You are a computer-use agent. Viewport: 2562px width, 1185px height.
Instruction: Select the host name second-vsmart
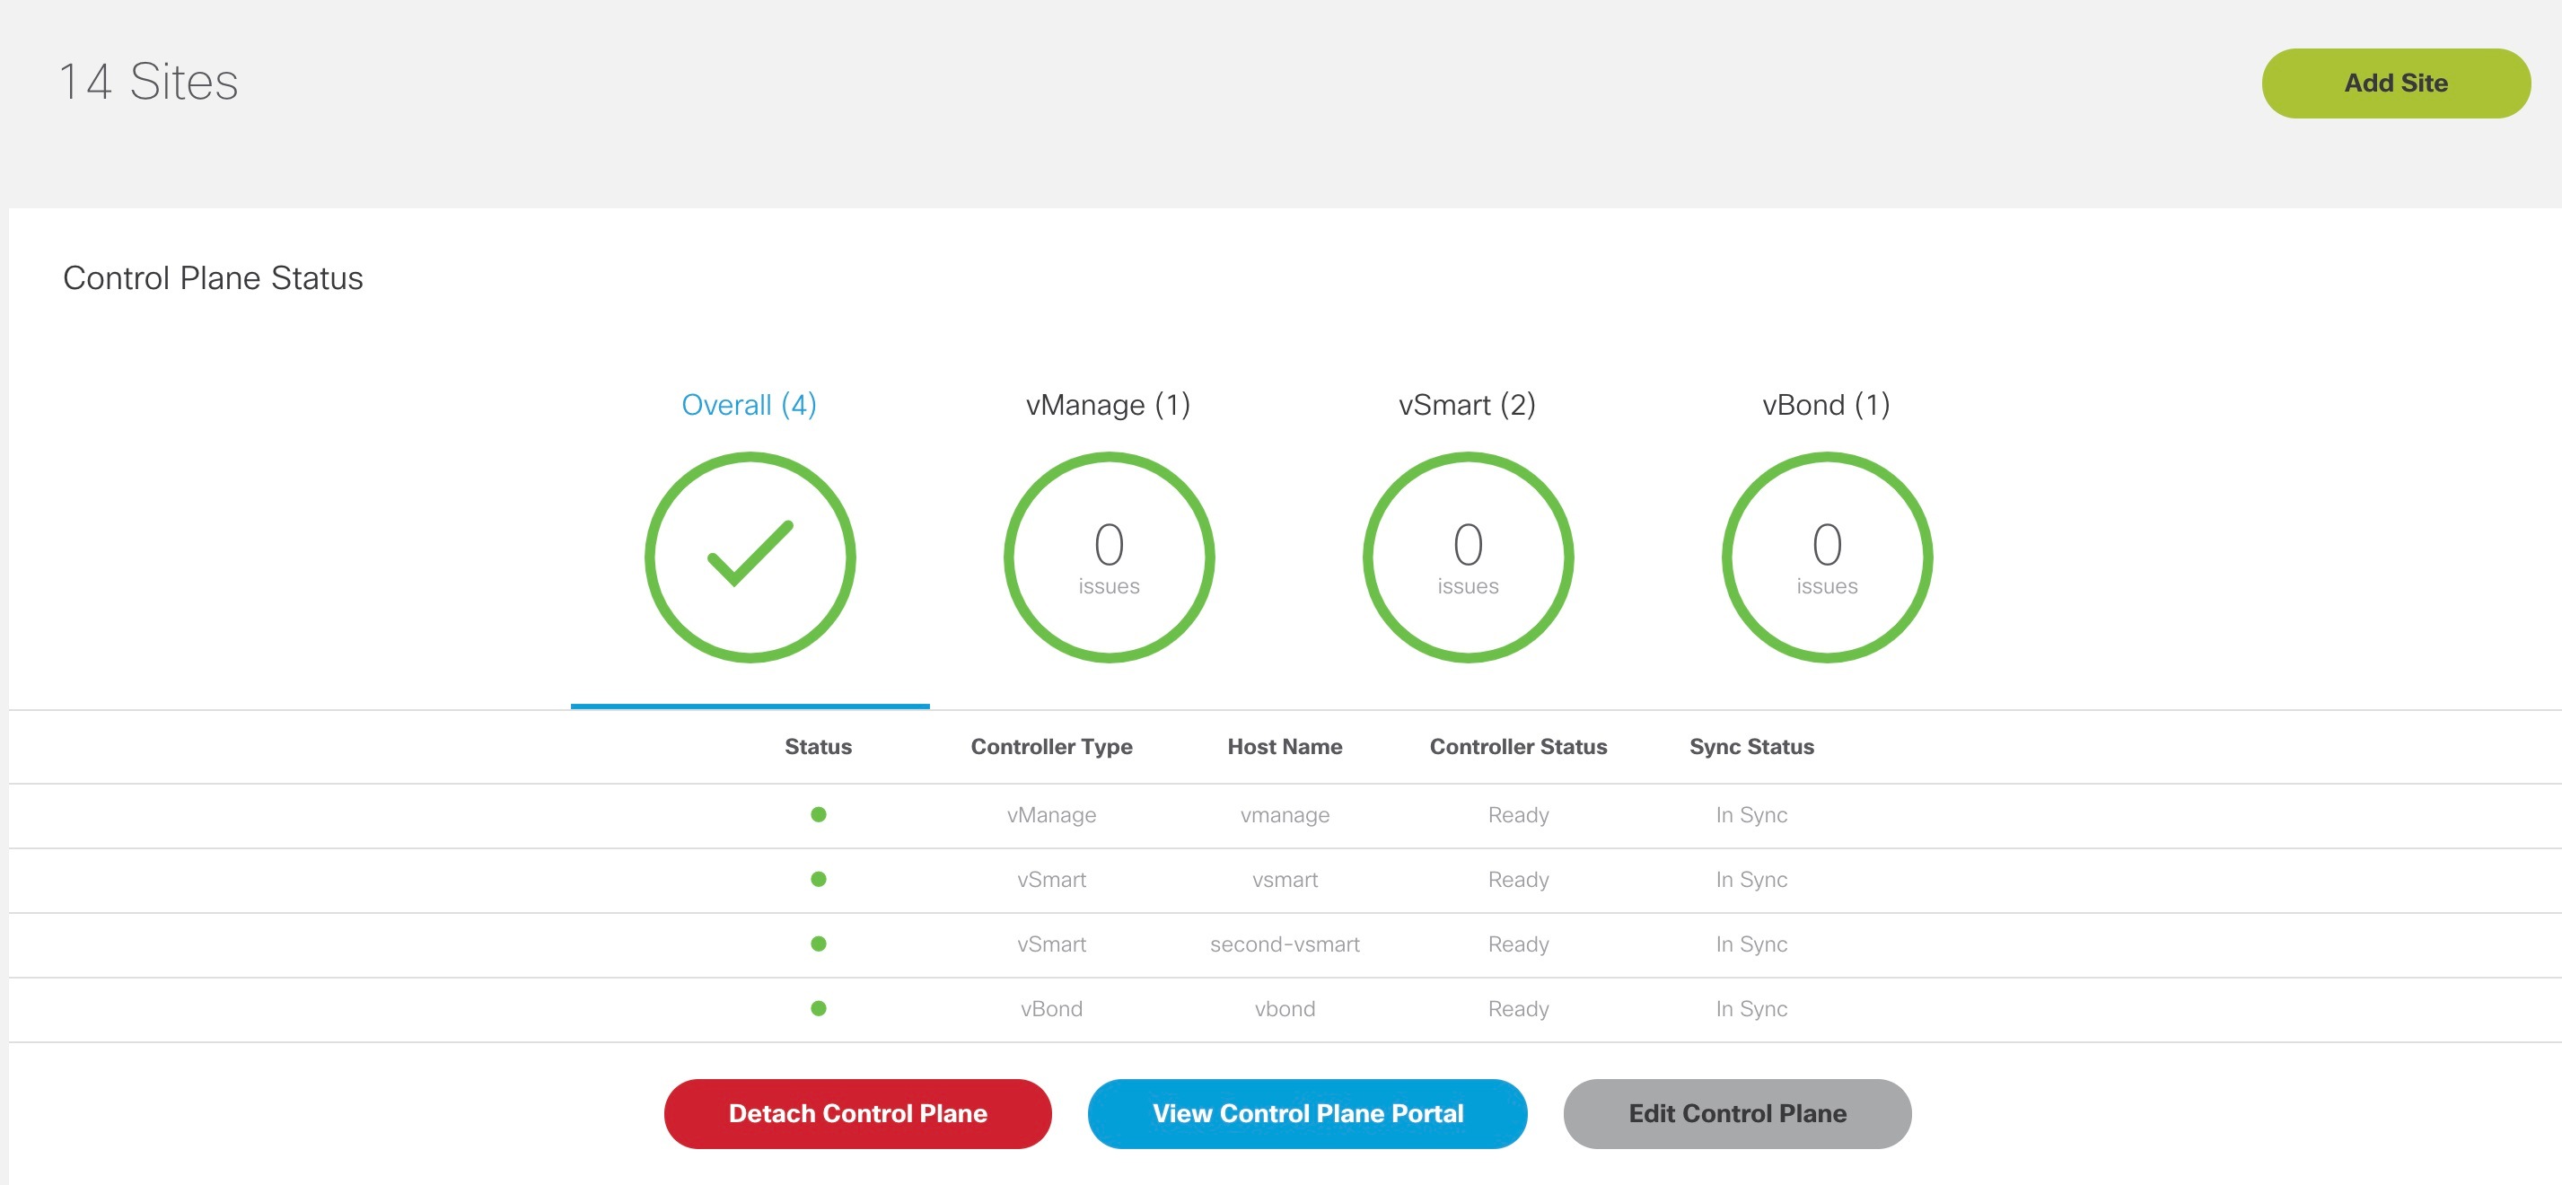tap(1284, 944)
